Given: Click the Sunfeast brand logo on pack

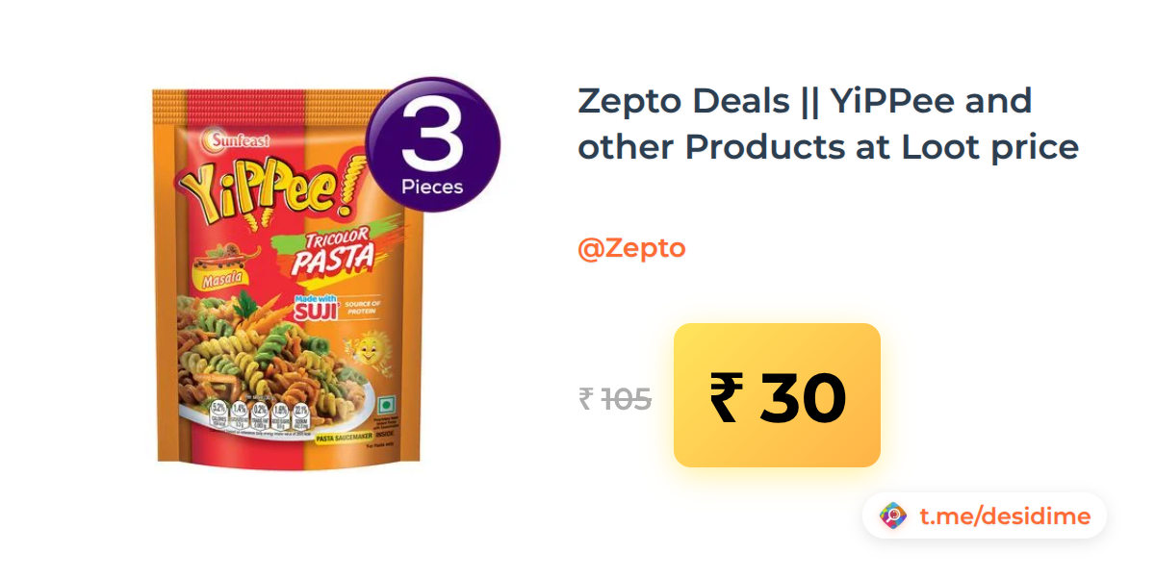Looking at the screenshot, I should [234, 141].
